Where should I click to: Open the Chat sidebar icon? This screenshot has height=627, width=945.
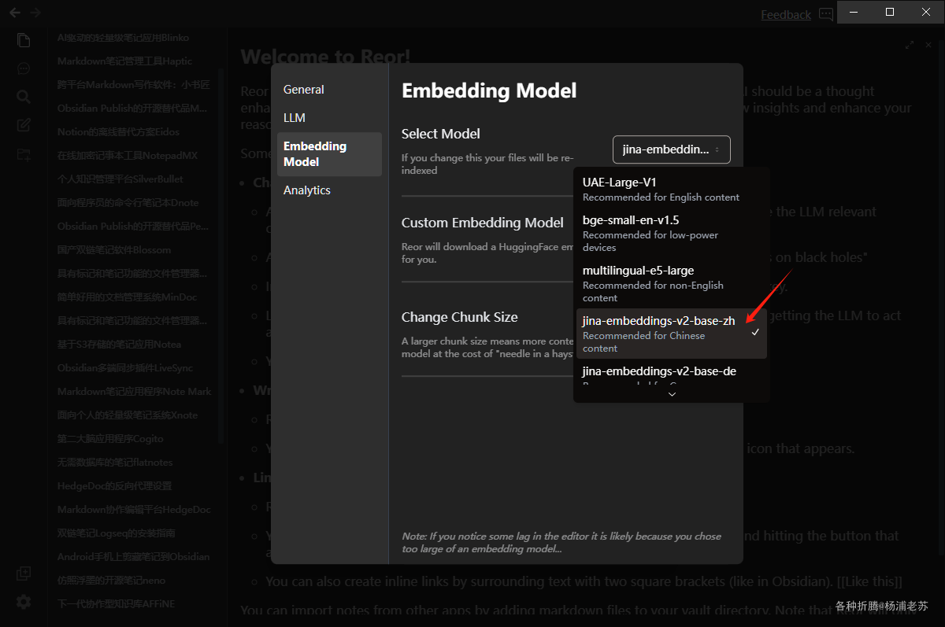[24, 68]
